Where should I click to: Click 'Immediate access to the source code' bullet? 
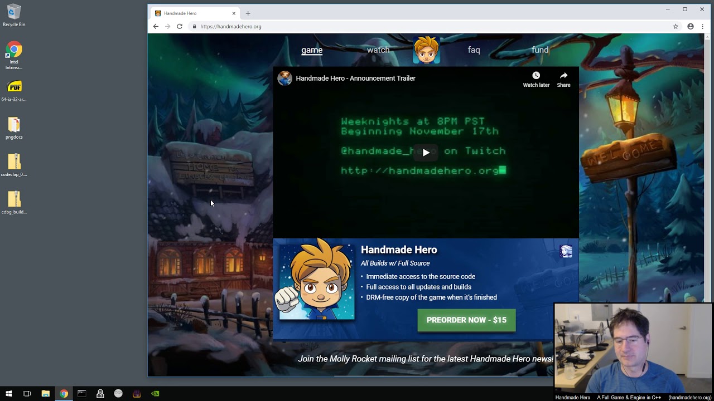421,277
